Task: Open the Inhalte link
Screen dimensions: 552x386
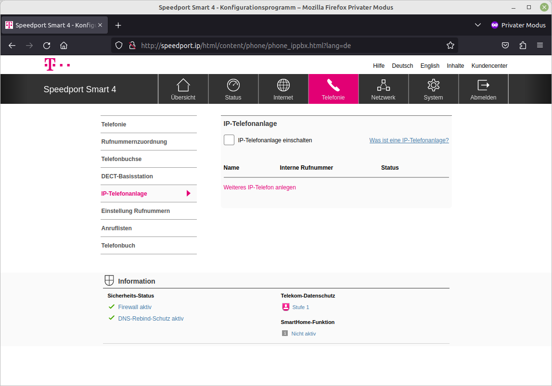Action: (455, 66)
